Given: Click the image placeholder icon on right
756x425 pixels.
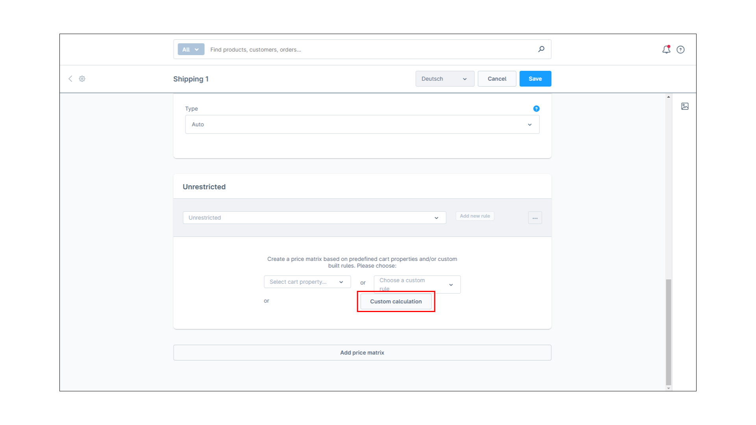Looking at the screenshot, I should (685, 106).
